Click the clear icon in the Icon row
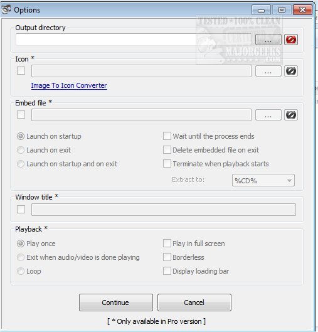This screenshot has width=318, height=332. [x=291, y=71]
